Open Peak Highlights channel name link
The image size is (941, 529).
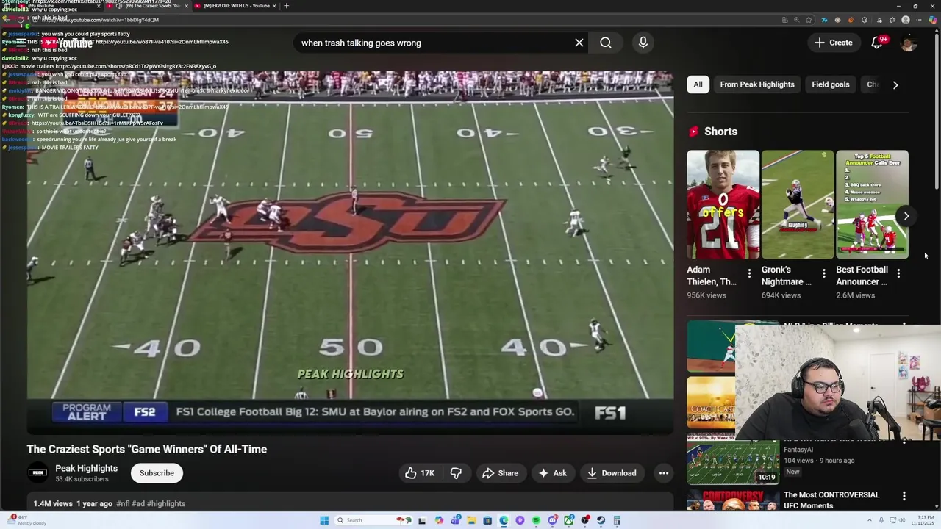pos(86,468)
